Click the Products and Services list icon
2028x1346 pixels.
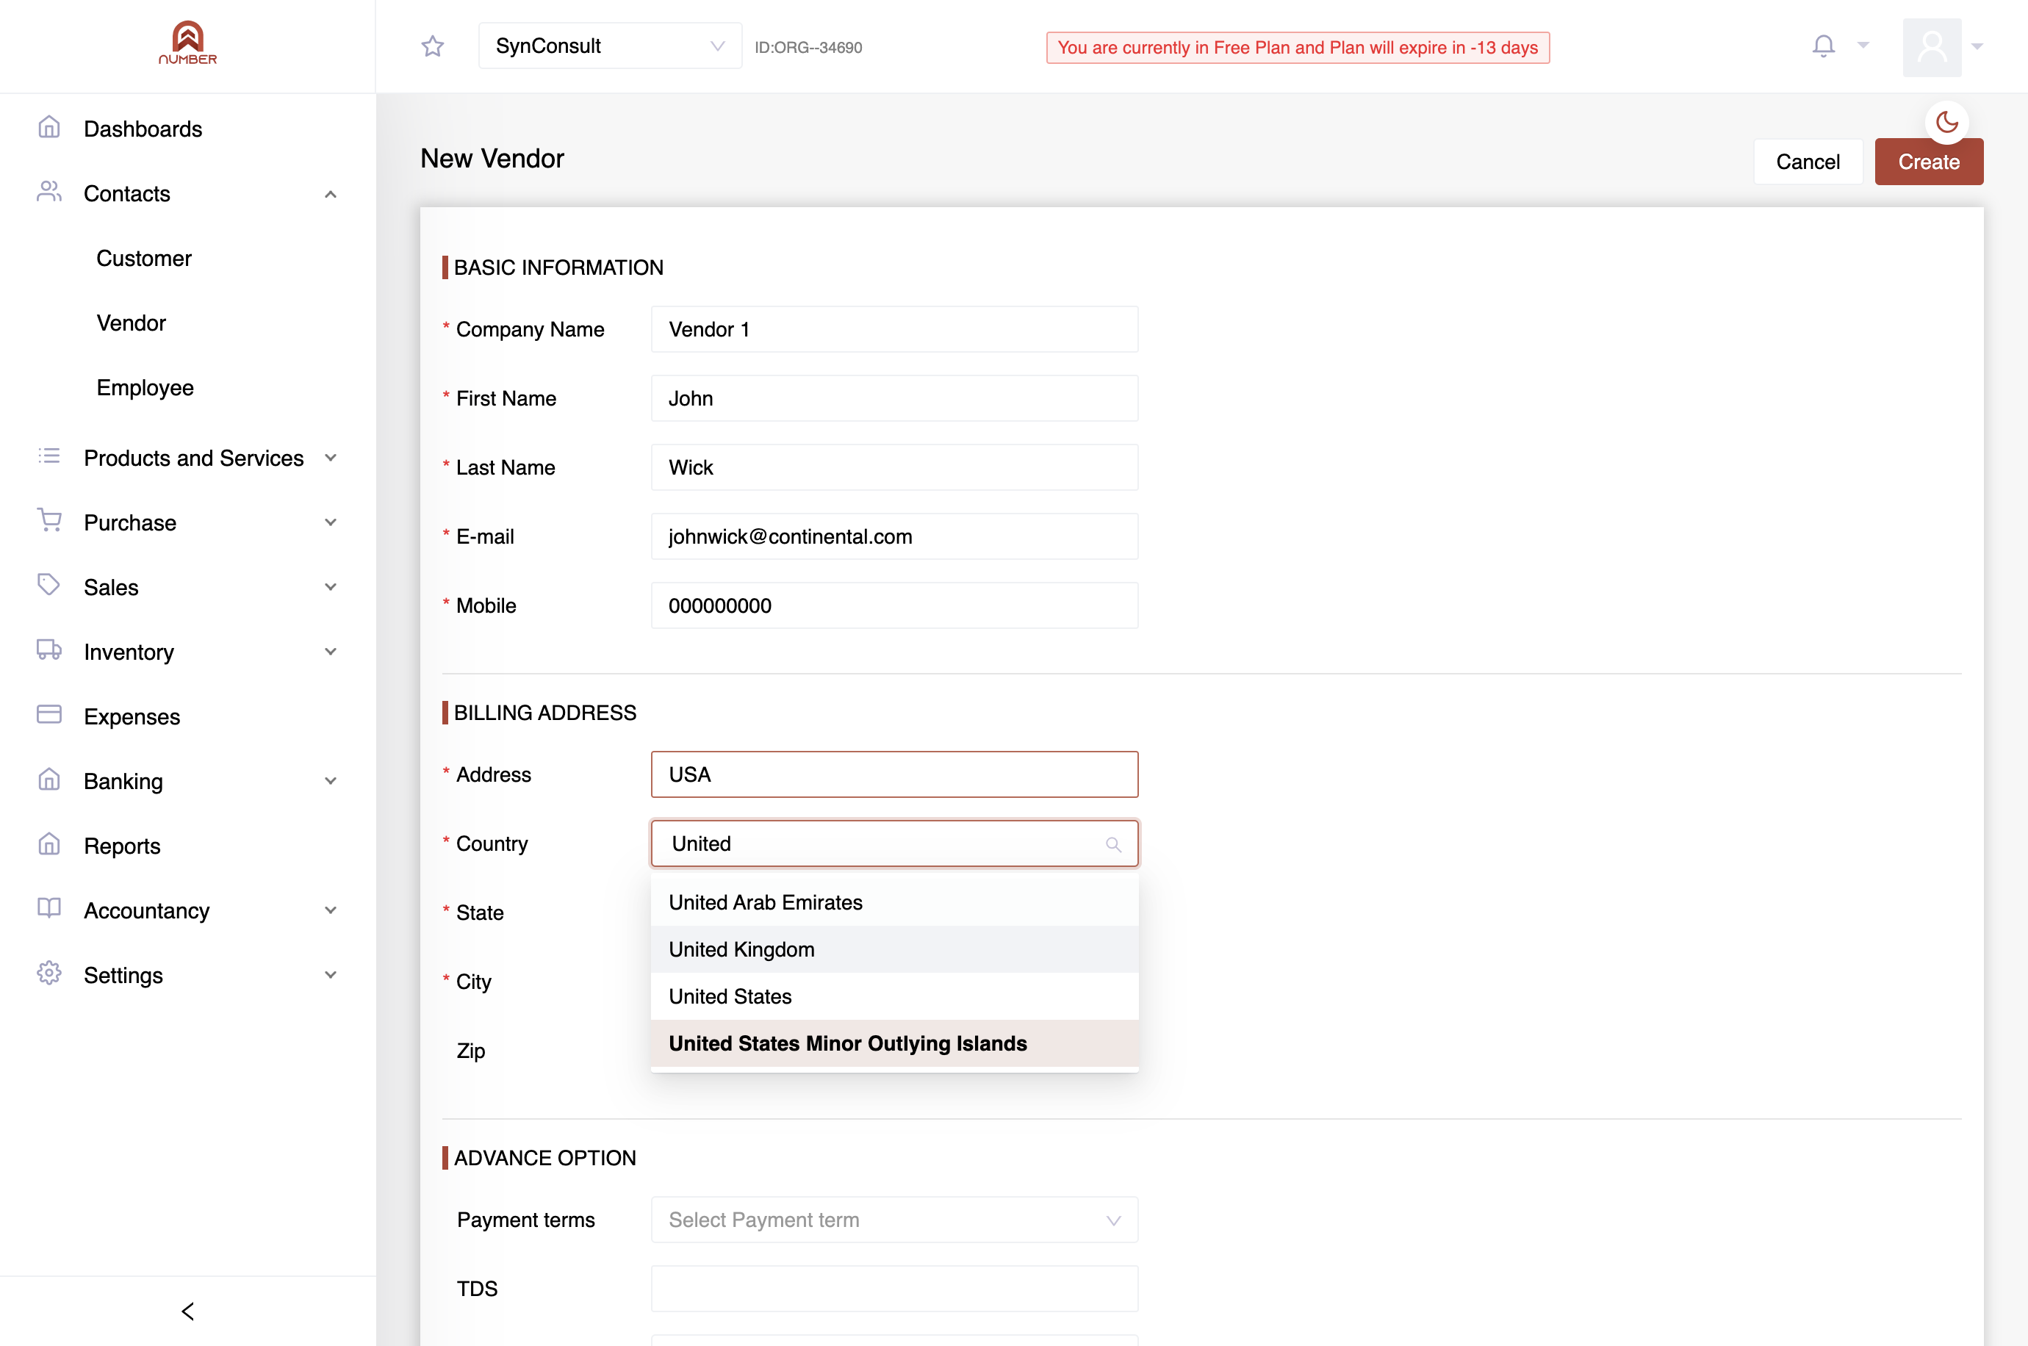pyautogui.click(x=49, y=457)
